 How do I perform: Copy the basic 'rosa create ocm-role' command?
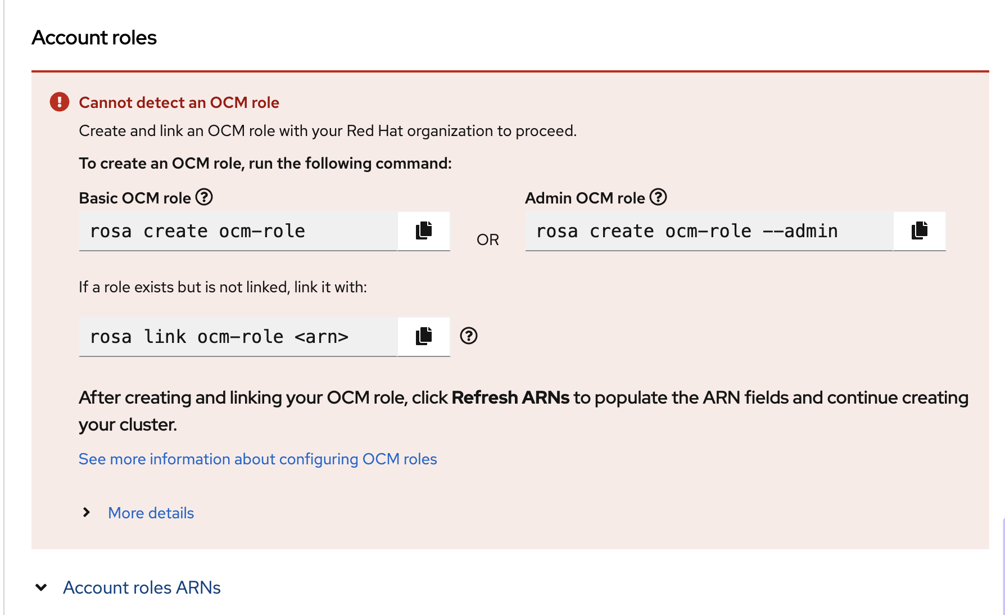pos(424,230)
